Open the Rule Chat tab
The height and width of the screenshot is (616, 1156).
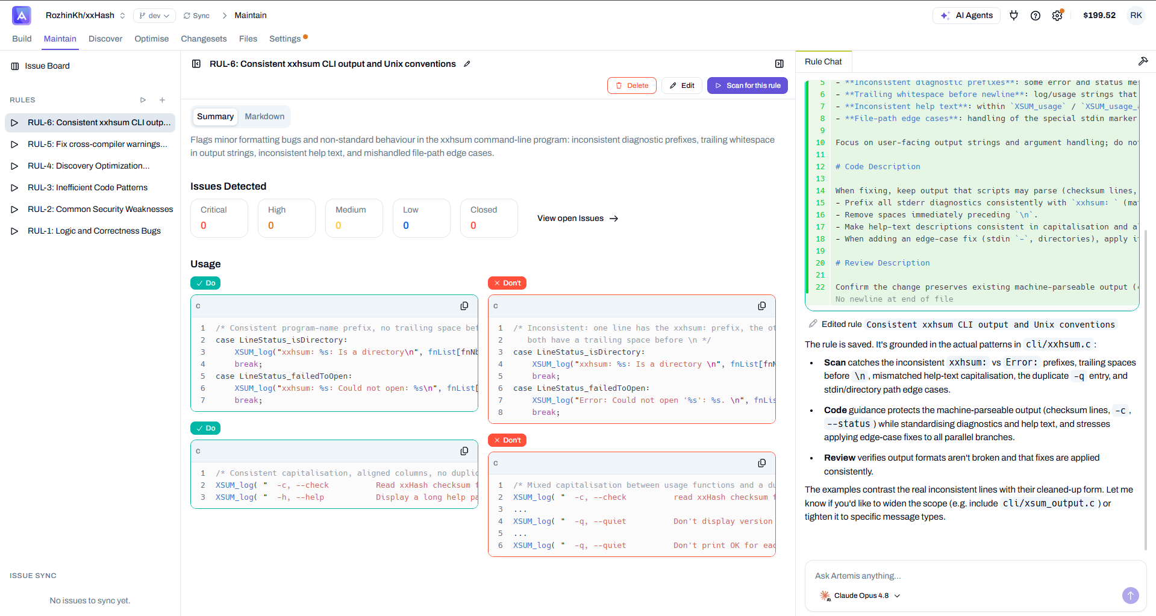(823, 61)
